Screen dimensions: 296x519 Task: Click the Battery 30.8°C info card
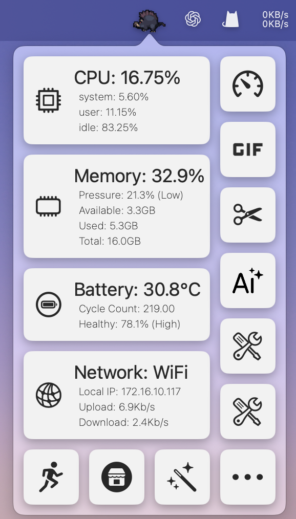[117, 305]
